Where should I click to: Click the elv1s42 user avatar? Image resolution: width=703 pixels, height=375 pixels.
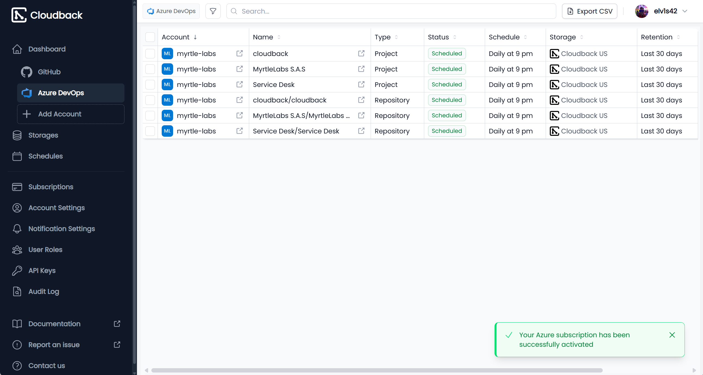(642, 11)
